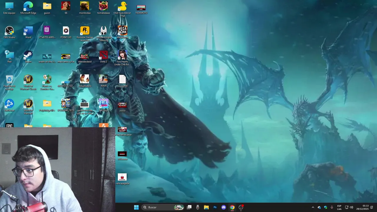Show hidden system tray icons
The width and height of the screenshot is (377, 212).
click(313, 207)
